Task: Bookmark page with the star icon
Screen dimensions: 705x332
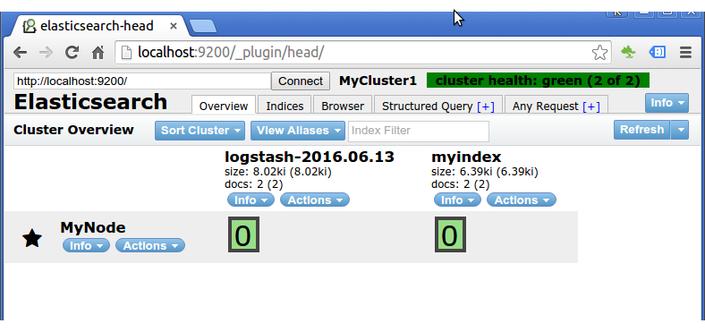Action: (x=599, y=53)
